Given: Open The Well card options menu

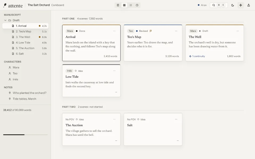Looking at the screenshot, I should (237, 31).
